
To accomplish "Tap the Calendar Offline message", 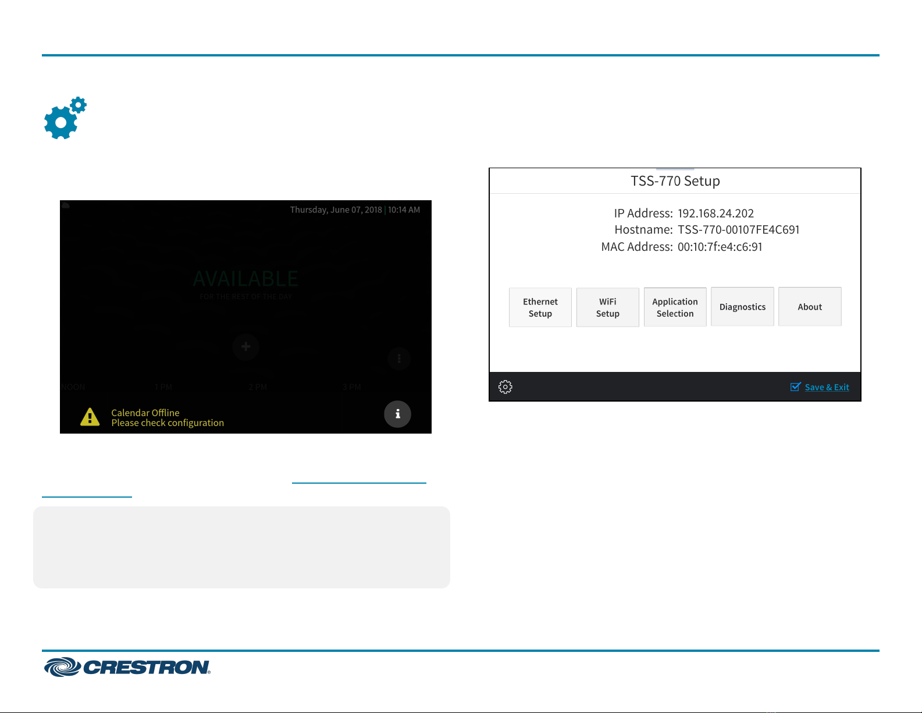I will (x=168, y=417).
